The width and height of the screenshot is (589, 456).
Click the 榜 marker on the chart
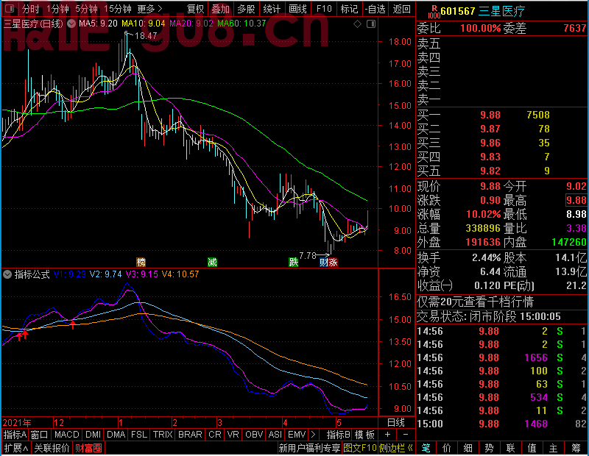(x=141, y=262)
